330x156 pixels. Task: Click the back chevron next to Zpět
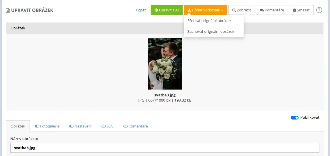pyautogui.click(x=136, y=10)
